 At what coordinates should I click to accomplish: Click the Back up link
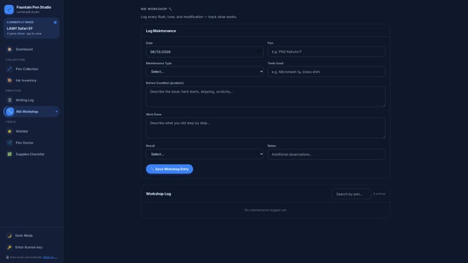50,257
